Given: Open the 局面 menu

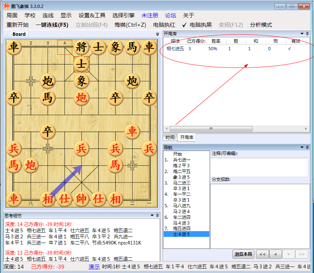Looking at the screenshot, I should 12,16.
